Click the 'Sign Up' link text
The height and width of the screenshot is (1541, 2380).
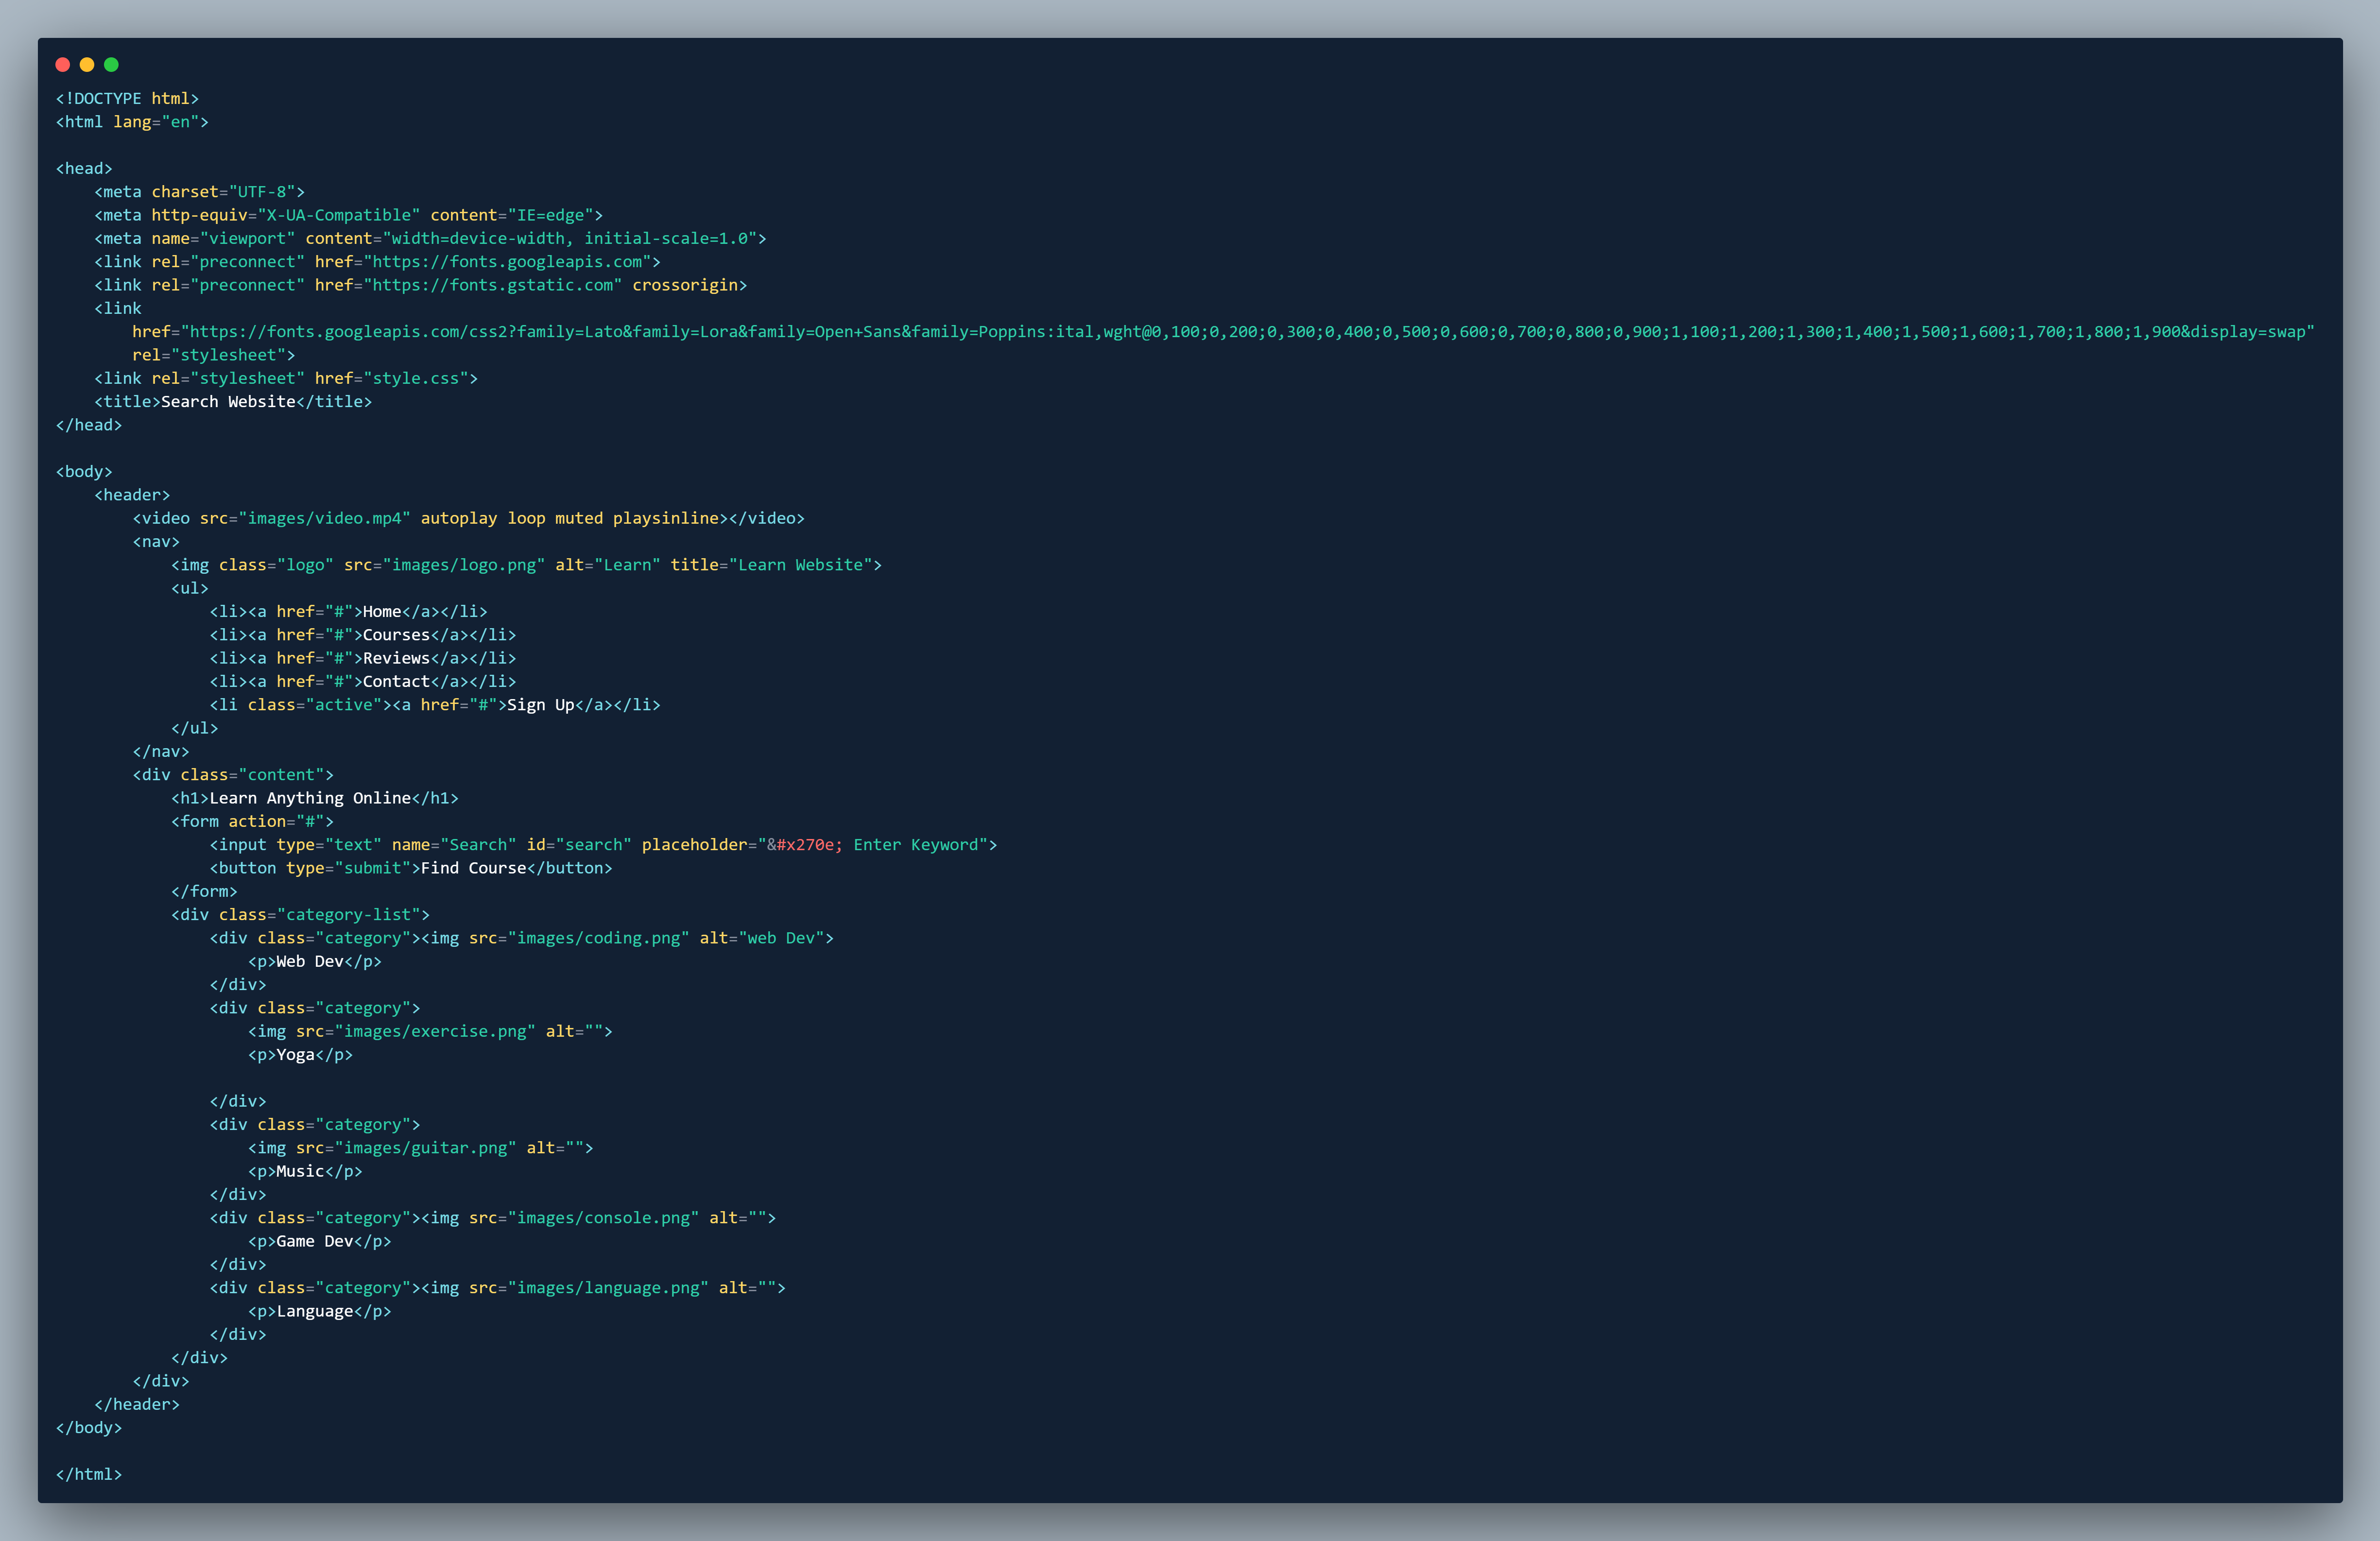pyautogui.click(x=541, y=705)
